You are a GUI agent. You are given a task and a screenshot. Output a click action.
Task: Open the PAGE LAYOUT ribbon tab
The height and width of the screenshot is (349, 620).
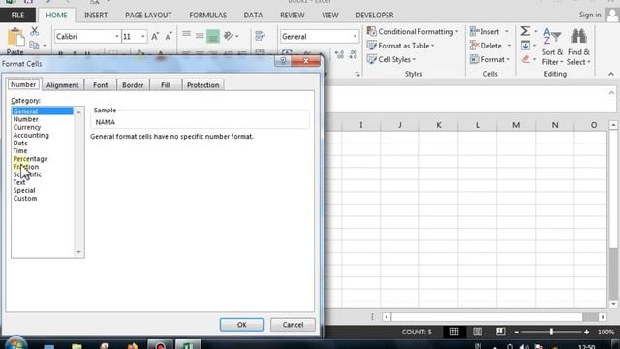click(148, 16)
